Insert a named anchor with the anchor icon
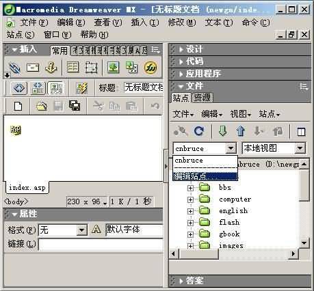This screenshot has height=291, width=314. [x=51, y=68]
